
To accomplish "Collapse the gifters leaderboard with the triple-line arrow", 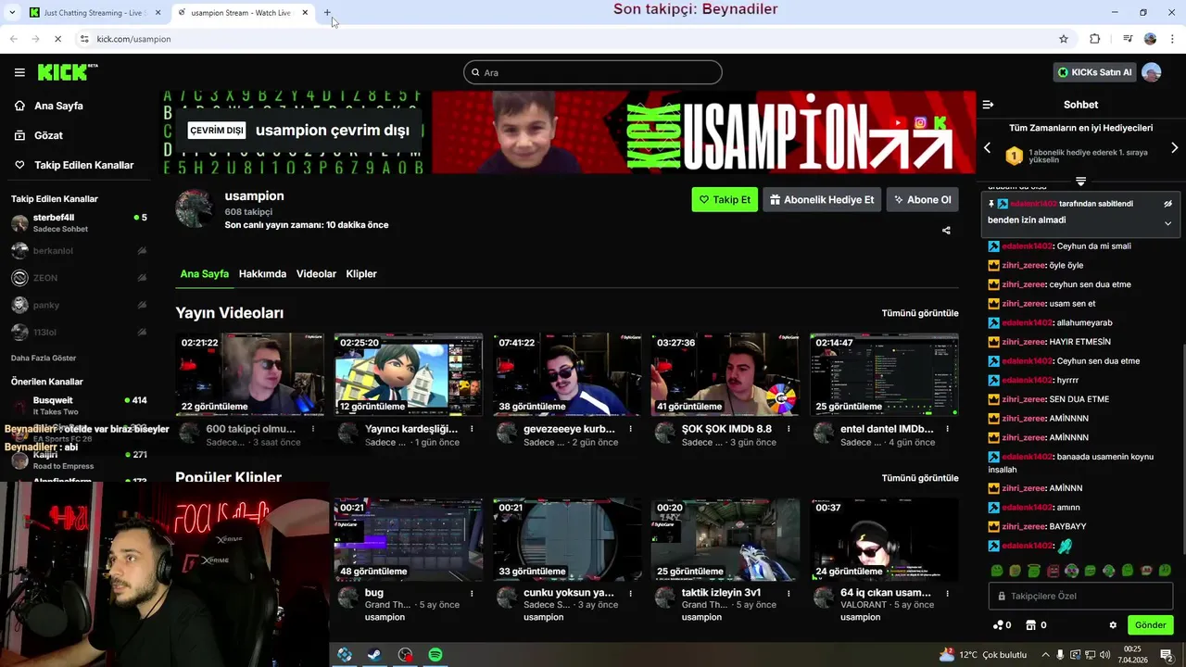I will click(1080, 181).
